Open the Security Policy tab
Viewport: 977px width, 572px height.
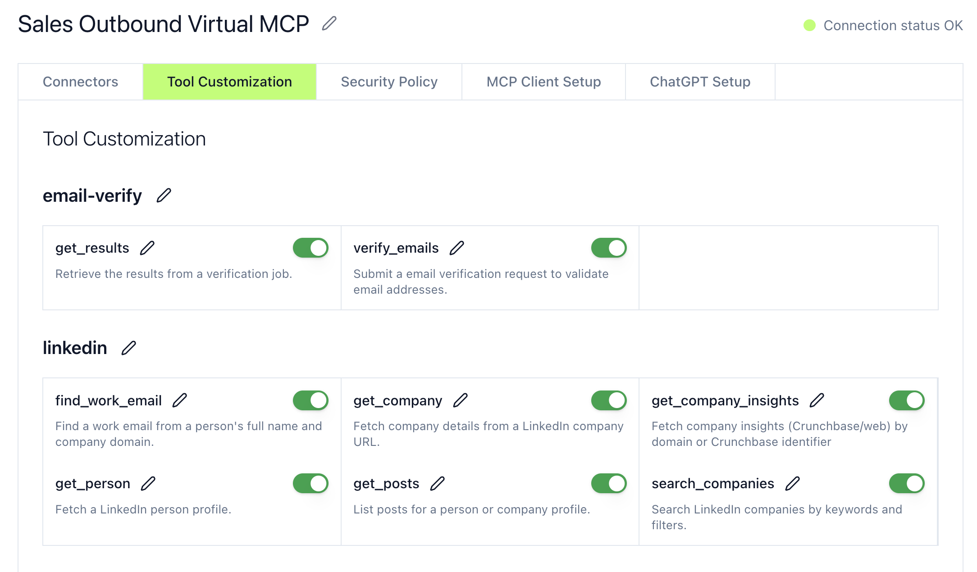[x=389, y=82]
